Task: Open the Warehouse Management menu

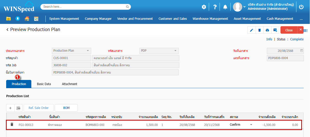Action: pyautogui.click(x=210, y=19)
